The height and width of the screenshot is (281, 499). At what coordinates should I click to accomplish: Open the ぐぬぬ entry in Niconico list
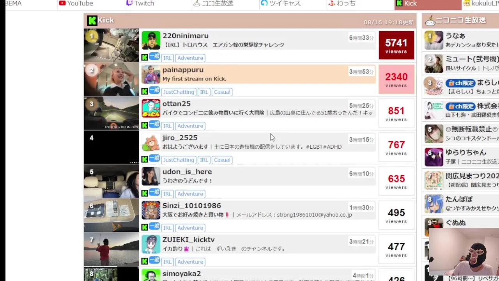[456, 223]
